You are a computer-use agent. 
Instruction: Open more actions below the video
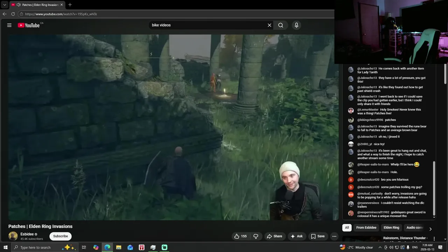coord(334,236)
